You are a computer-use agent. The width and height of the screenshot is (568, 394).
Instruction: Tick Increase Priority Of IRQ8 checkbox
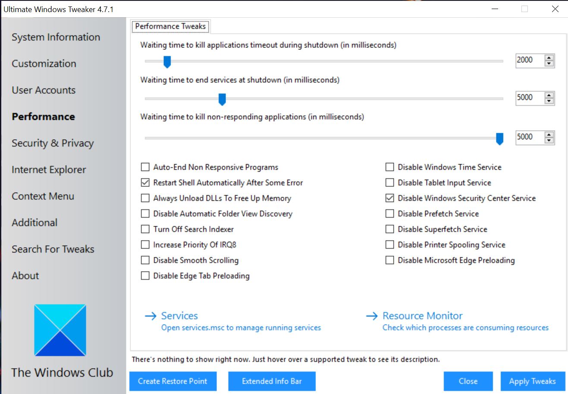click(145, 245)
